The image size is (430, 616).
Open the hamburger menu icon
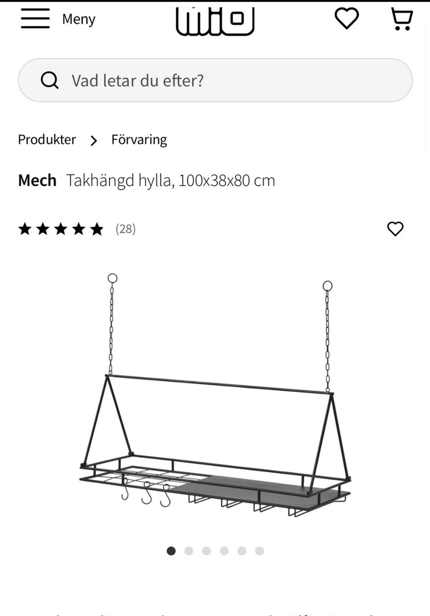(x=35, y=19)
